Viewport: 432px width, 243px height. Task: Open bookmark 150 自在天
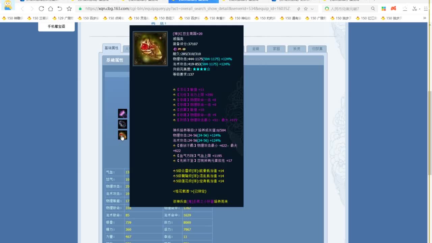click(x=165, y=18)
